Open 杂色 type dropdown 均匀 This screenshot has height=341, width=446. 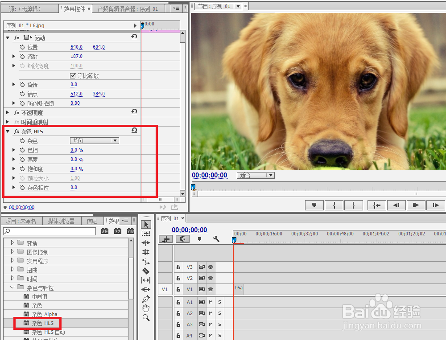(95, 140)
